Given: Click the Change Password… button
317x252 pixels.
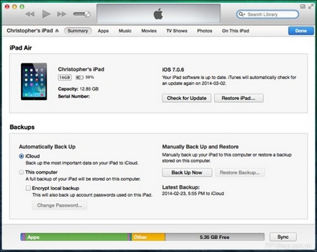Looking at the screenshot, I should tap(60, 205).
